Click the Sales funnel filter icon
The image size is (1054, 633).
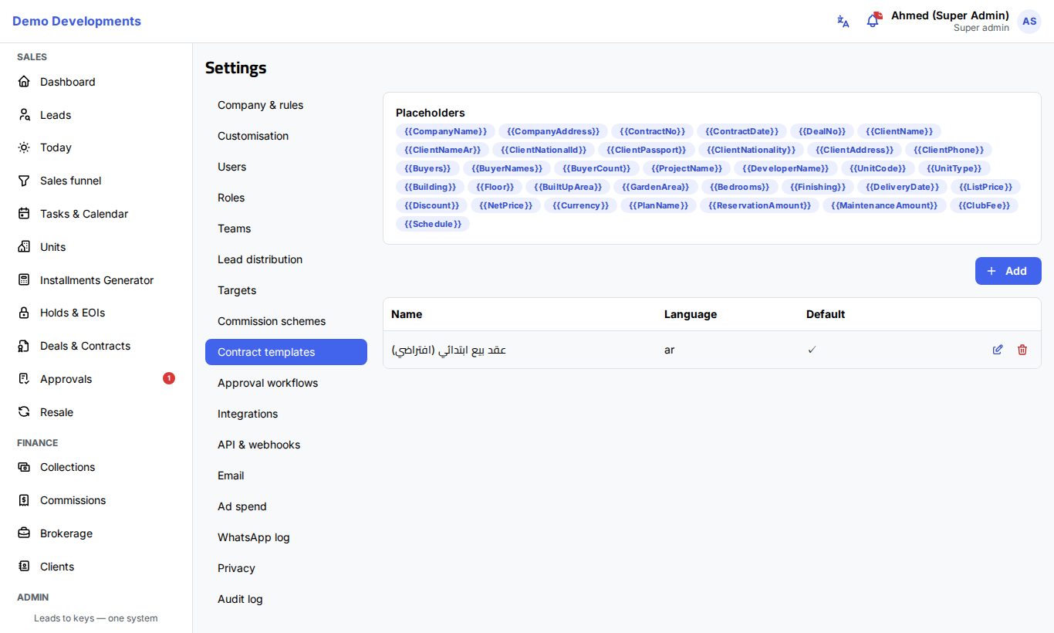point(24,181)
